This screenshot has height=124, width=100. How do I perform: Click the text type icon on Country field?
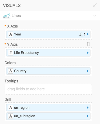point(11,71)
